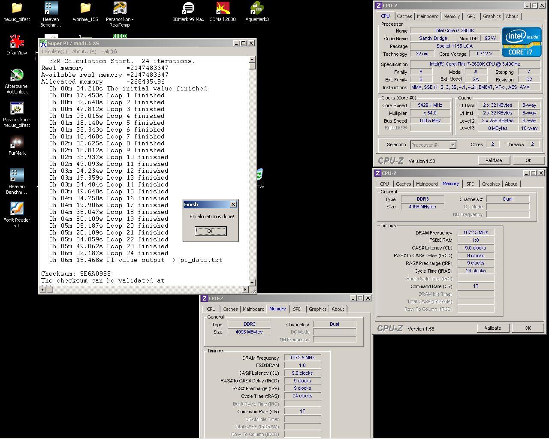The width and height of the screenshot is (549, 439).
Task: Launch Heaven Benchmark shortcut in the top row
Action: coord(51,14)
